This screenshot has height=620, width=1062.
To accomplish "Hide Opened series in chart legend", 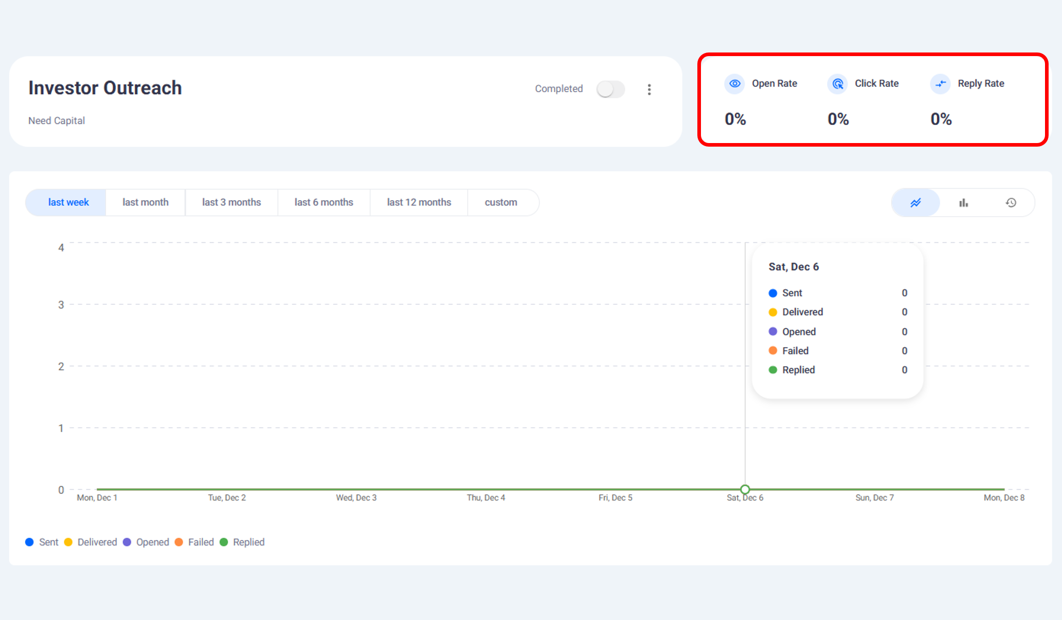I will pyautogui.click(x=146, y=542).
